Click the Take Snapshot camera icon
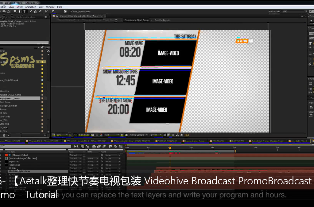Viewport: 314px width, 207px height. pos(93,135)
